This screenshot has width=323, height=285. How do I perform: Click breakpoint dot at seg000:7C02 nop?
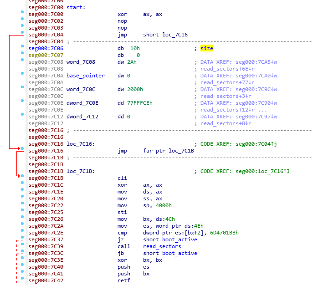22,19
